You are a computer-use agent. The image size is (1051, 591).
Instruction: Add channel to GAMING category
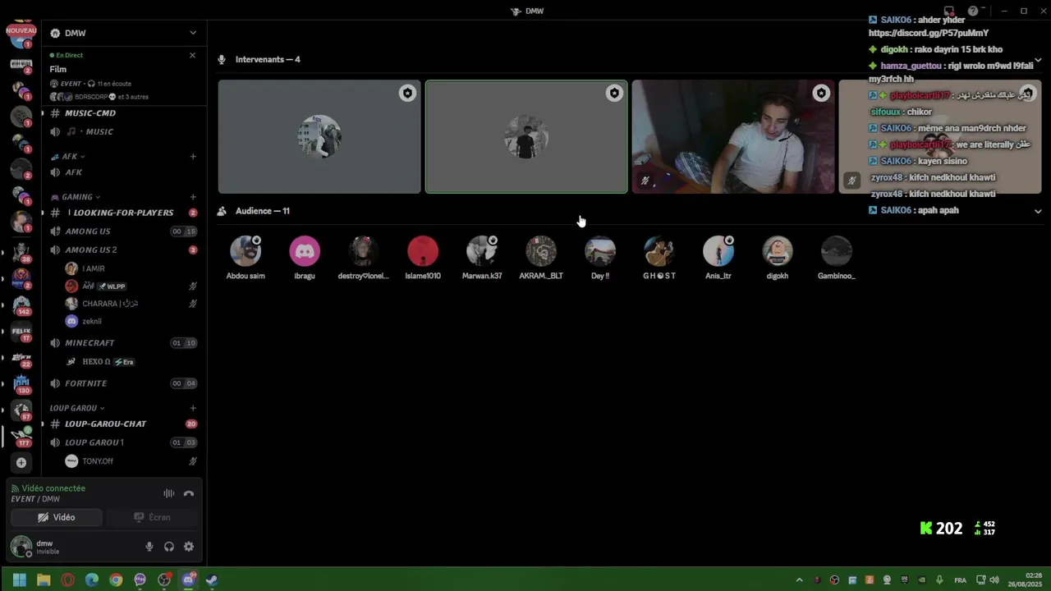click(193, 197)
